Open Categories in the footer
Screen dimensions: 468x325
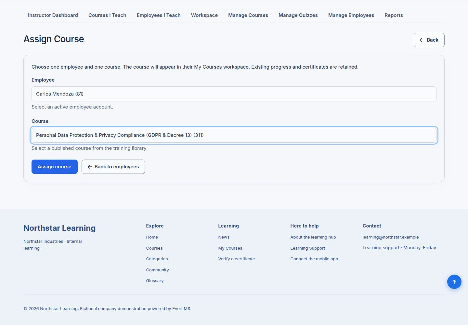click(157, 259)
